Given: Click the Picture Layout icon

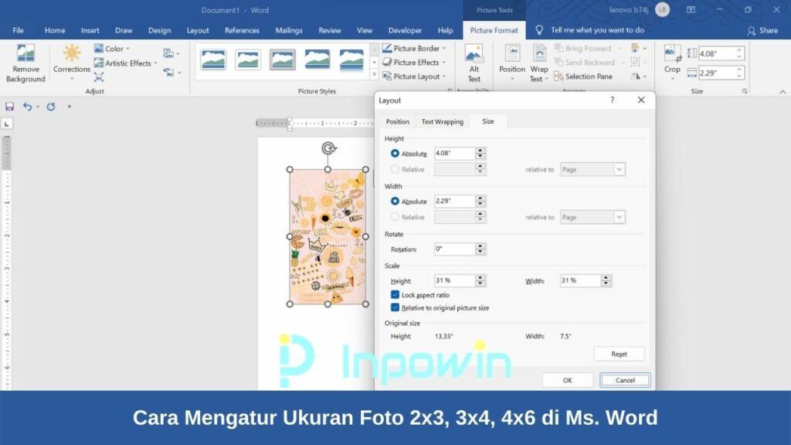Looking at the screenshot, I should (x=387, y=76).
